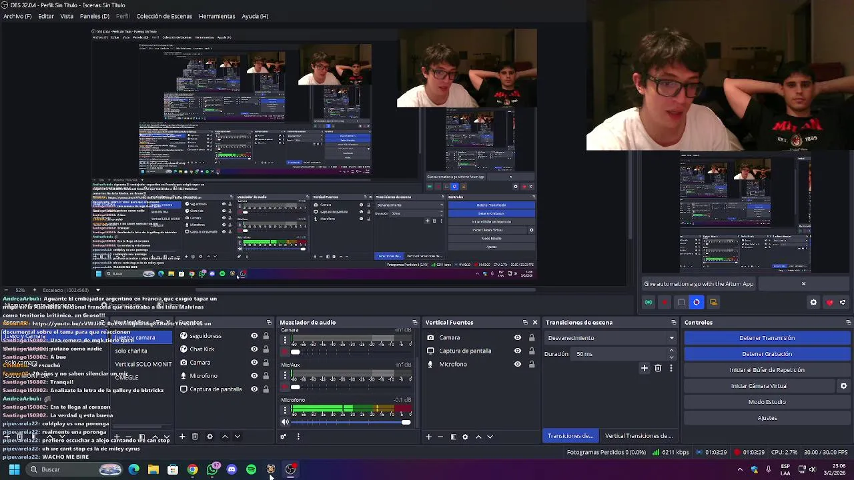Open Google Chrome from the taskbar
Screen dimensions: 854x480
click(192, 469)
